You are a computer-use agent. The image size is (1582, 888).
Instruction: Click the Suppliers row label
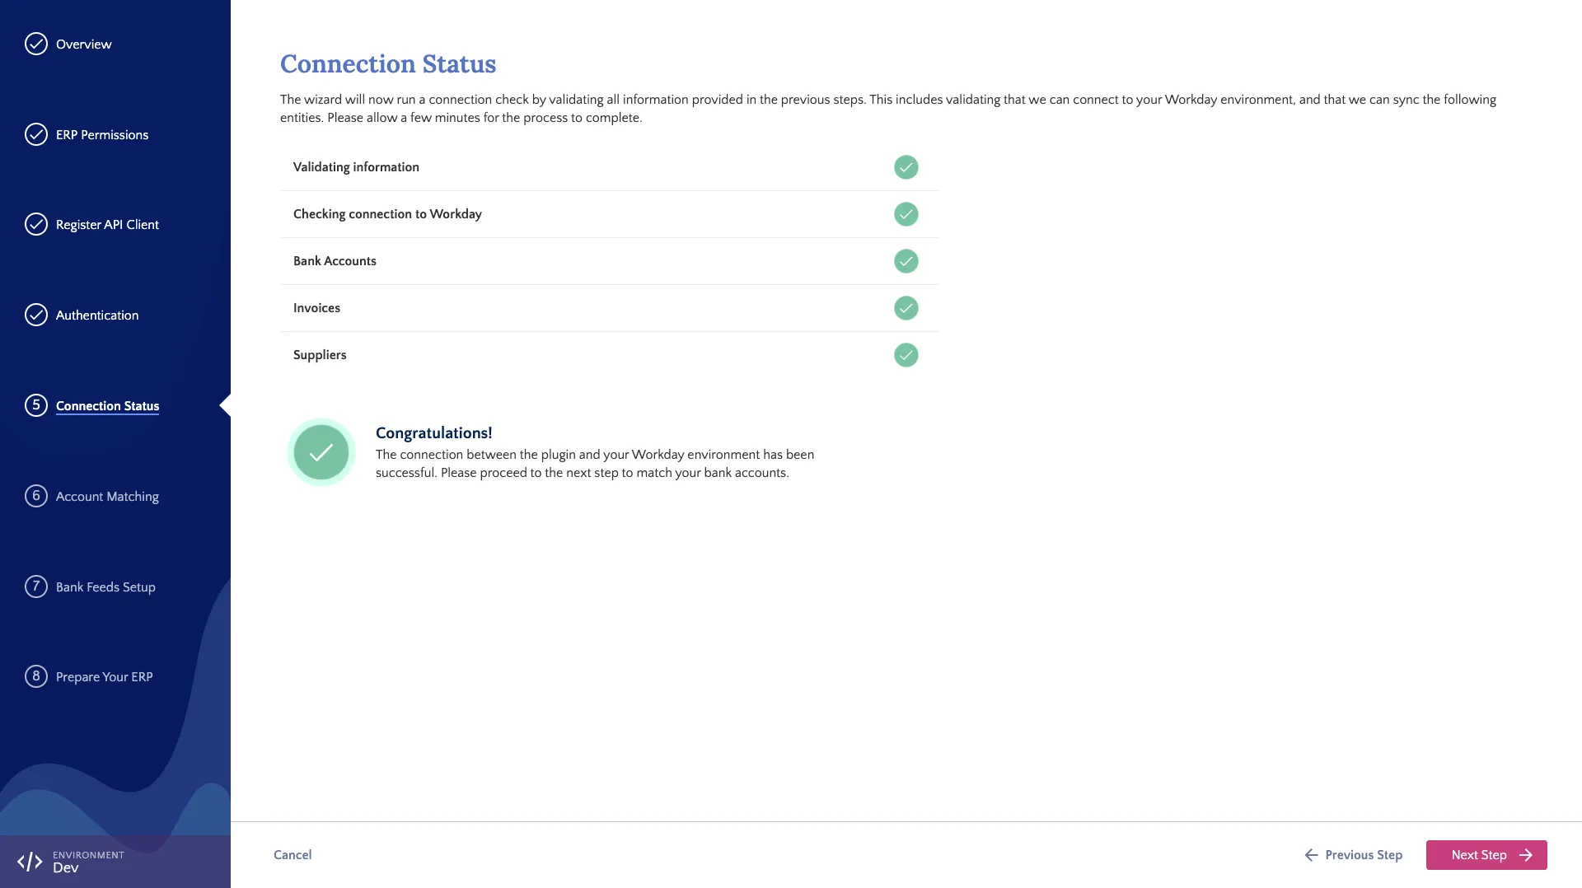pyautogui.click(x=320, y=355)
